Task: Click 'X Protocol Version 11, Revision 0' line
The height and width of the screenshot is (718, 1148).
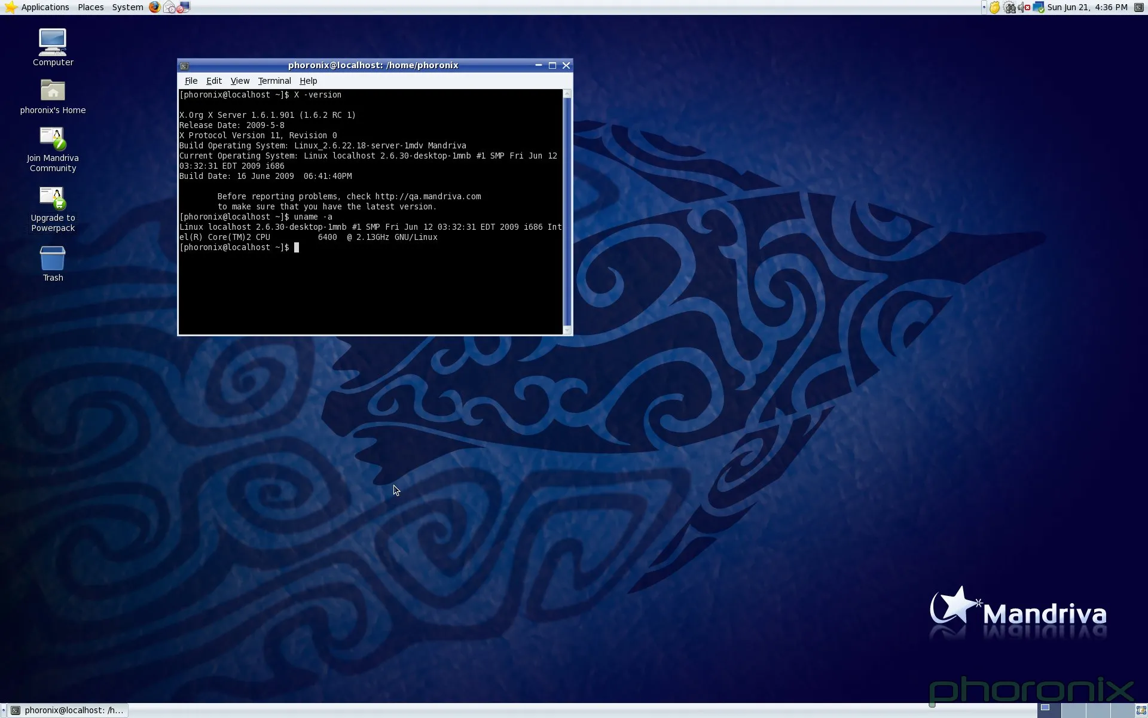Action: (258, 135)
